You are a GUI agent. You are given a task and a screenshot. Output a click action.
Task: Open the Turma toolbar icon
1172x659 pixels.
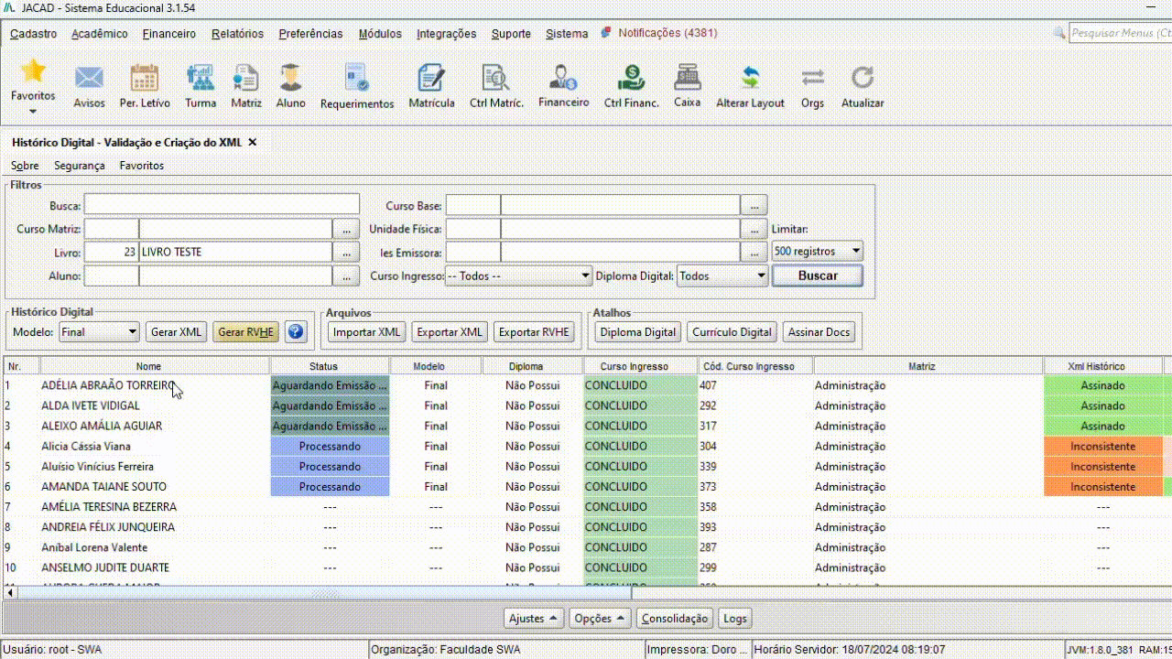[201, 79]
